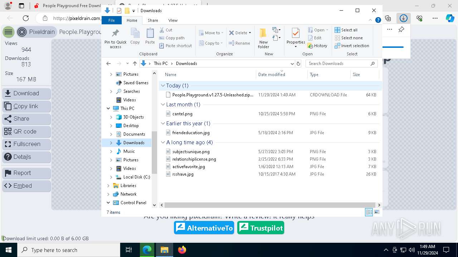The width and height of the screenshot is (458, 257).
Task: Switch to the Share ribbon tab
Action: pos(153,20)
